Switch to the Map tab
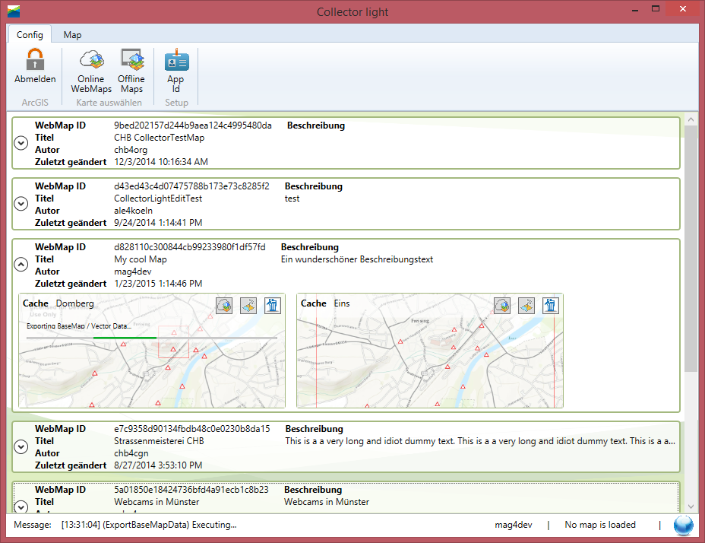The width and height of the screenshot is (705, 543). (72, 35)
